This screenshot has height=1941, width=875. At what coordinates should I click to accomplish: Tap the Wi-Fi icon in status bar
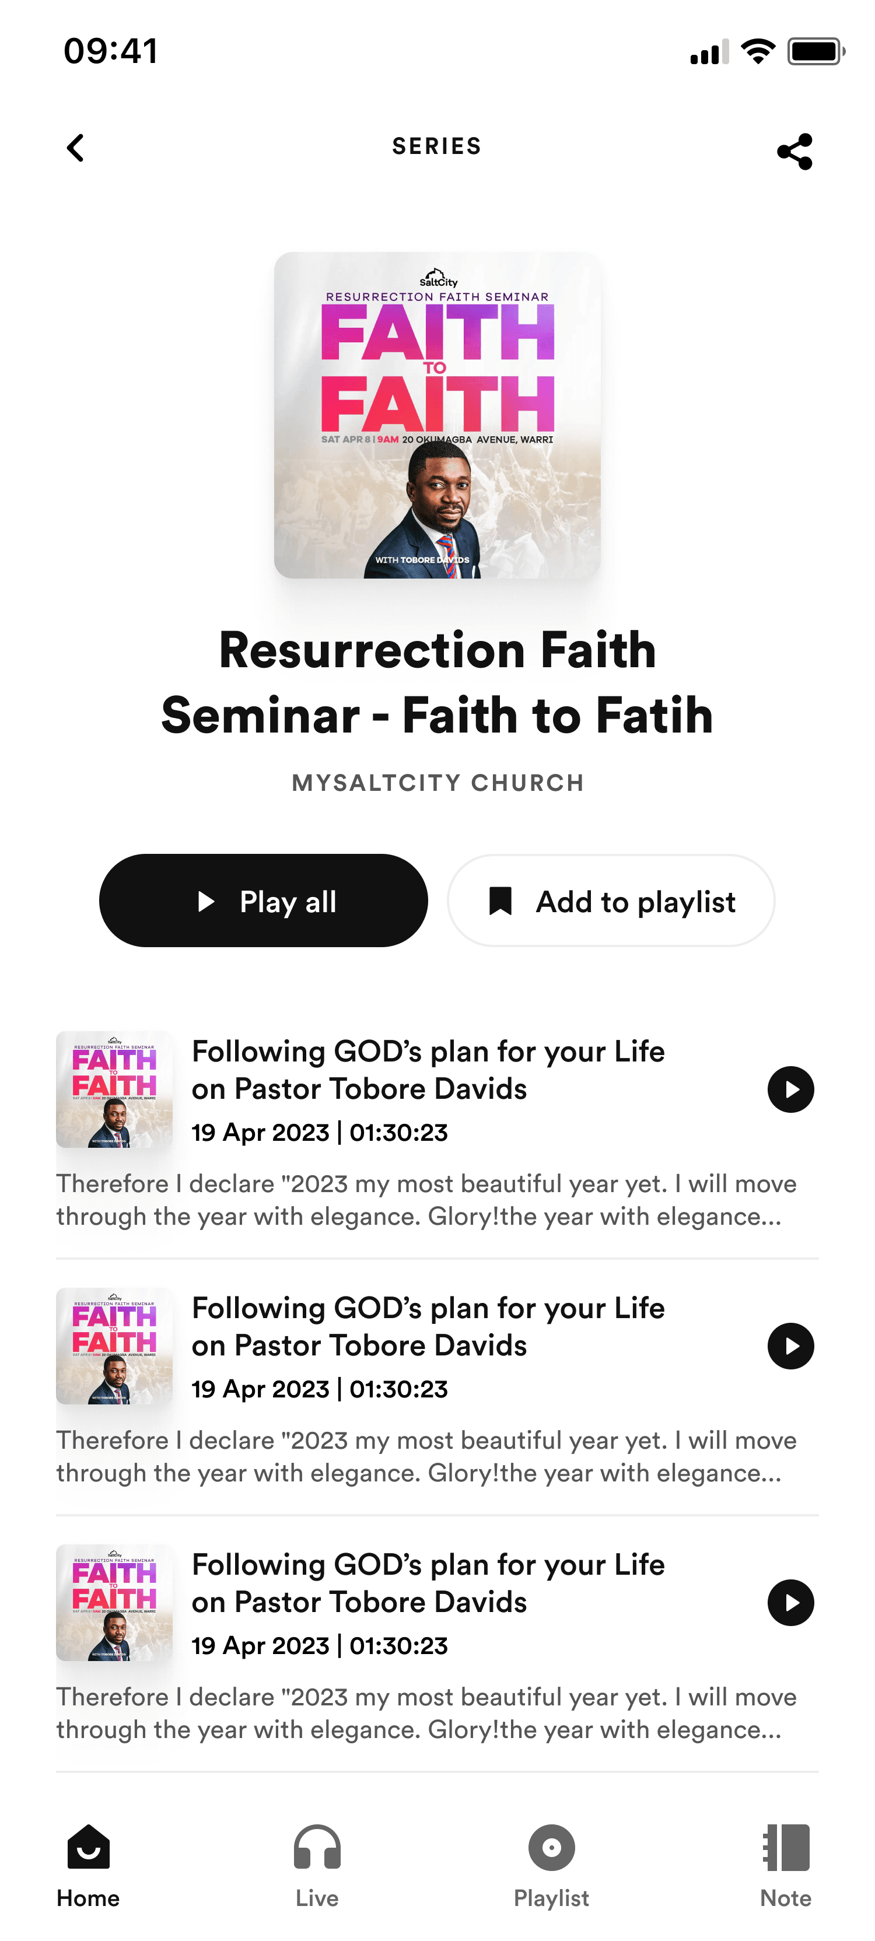tap(757, 51)
